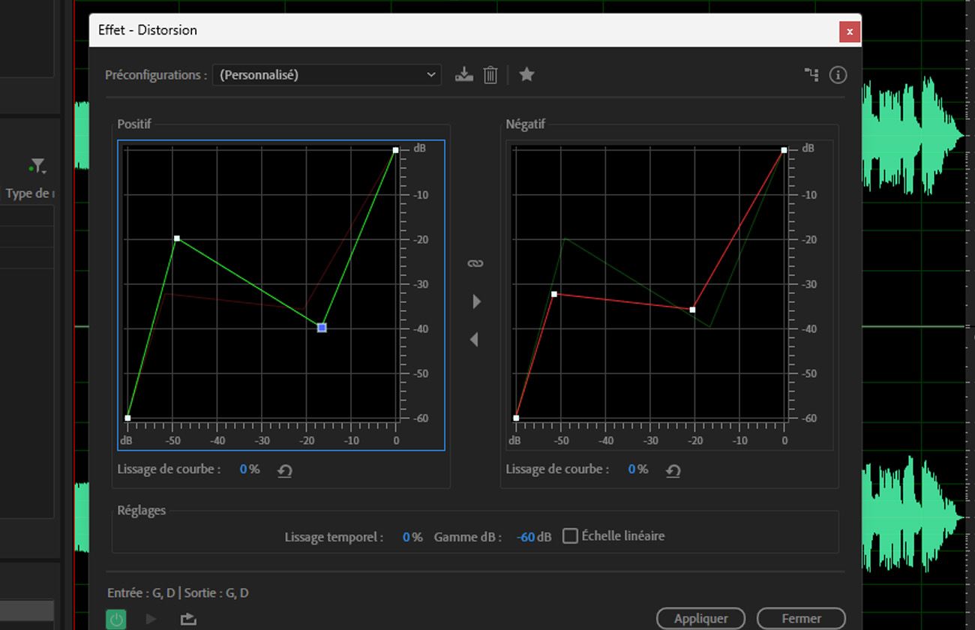Copy Positif curve to Négatif with right arrow

(x=476, y=301)
